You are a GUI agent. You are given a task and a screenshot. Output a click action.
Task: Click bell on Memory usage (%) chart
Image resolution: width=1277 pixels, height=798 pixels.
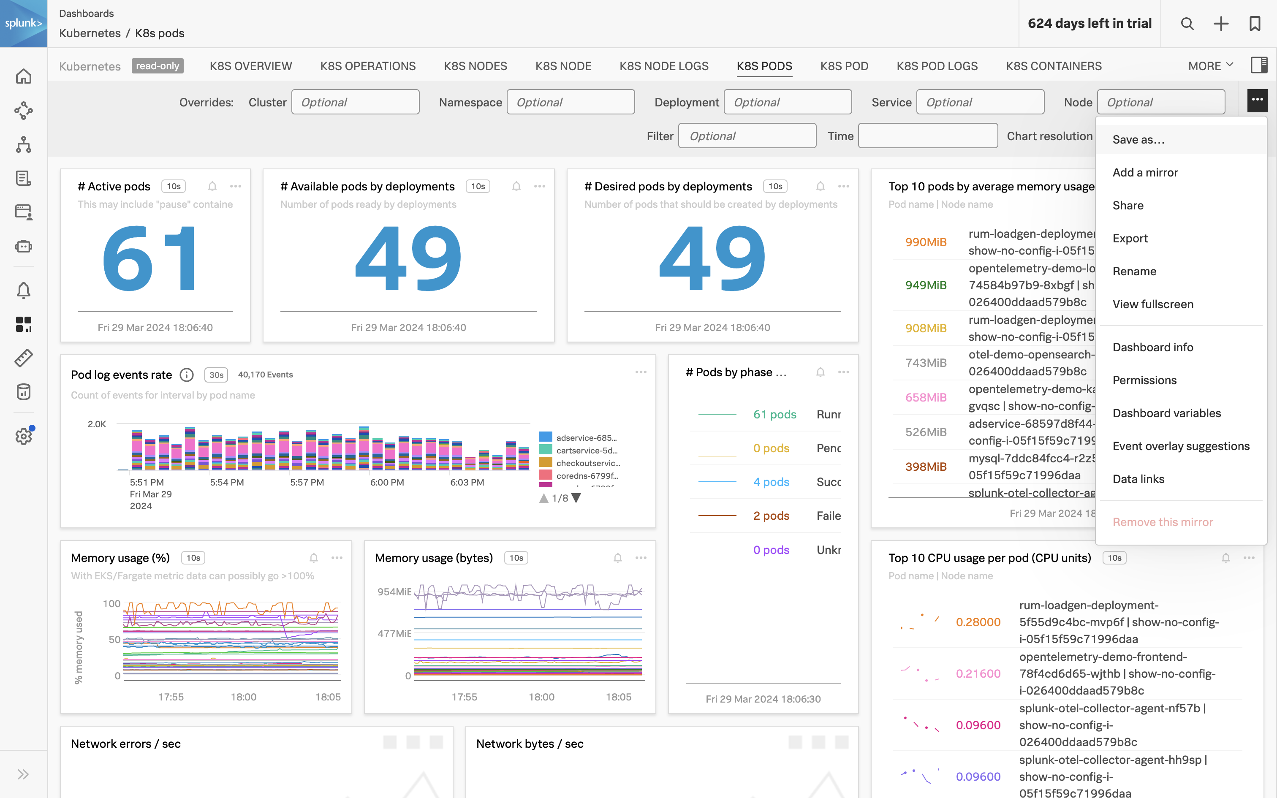[313, 558]
